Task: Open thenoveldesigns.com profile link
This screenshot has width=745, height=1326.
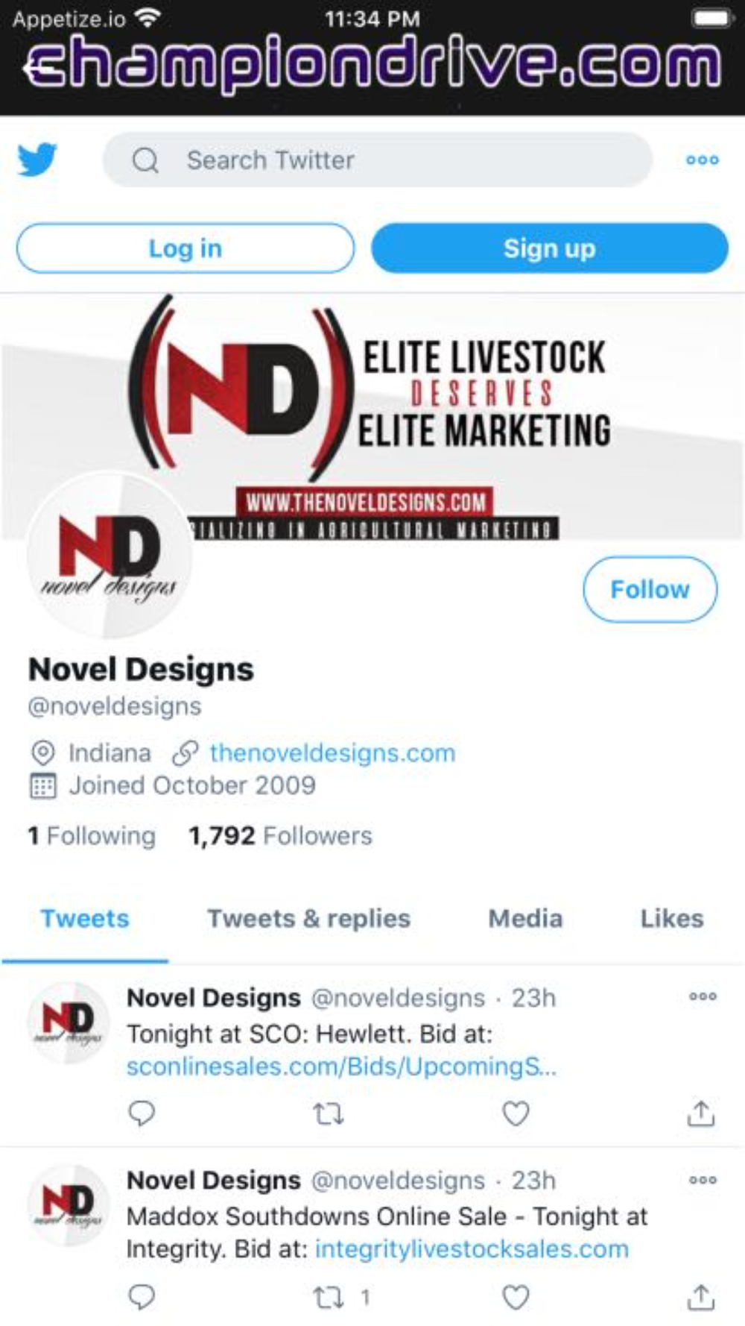Action: 332,753
